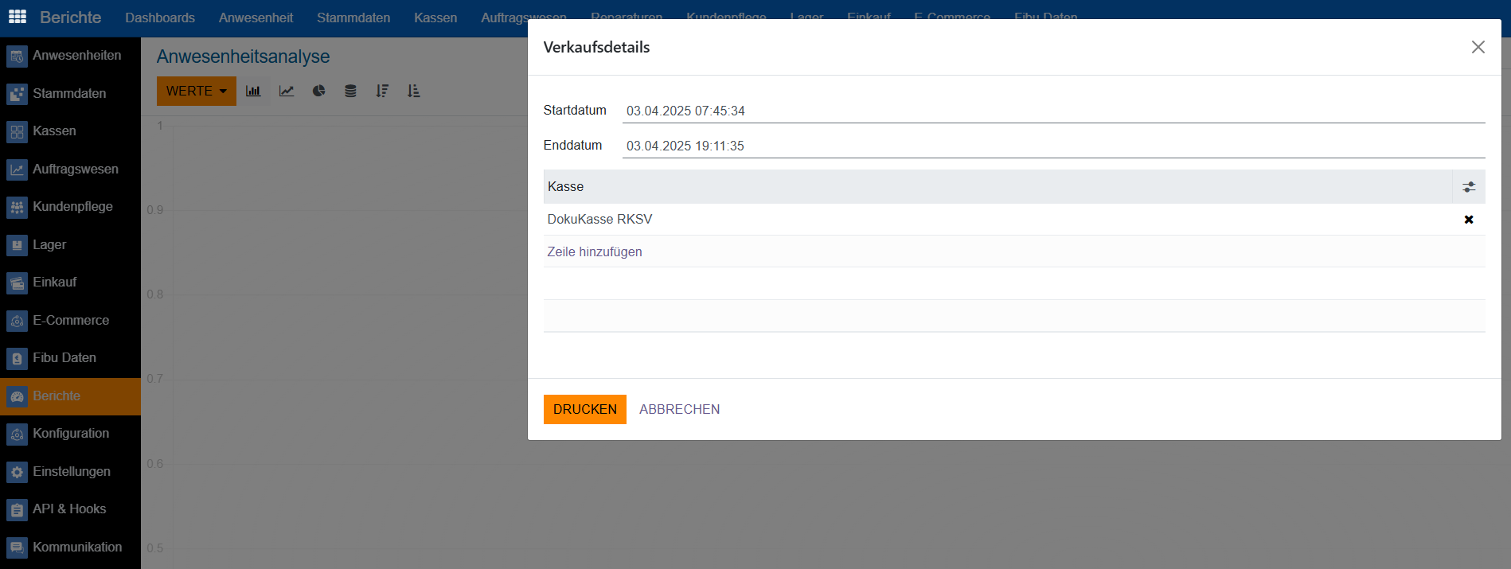Viewport: 1511px width, 569px height.
Task: Close the Verkaufsdetails dialog
Action: (x=1478, y=47)
